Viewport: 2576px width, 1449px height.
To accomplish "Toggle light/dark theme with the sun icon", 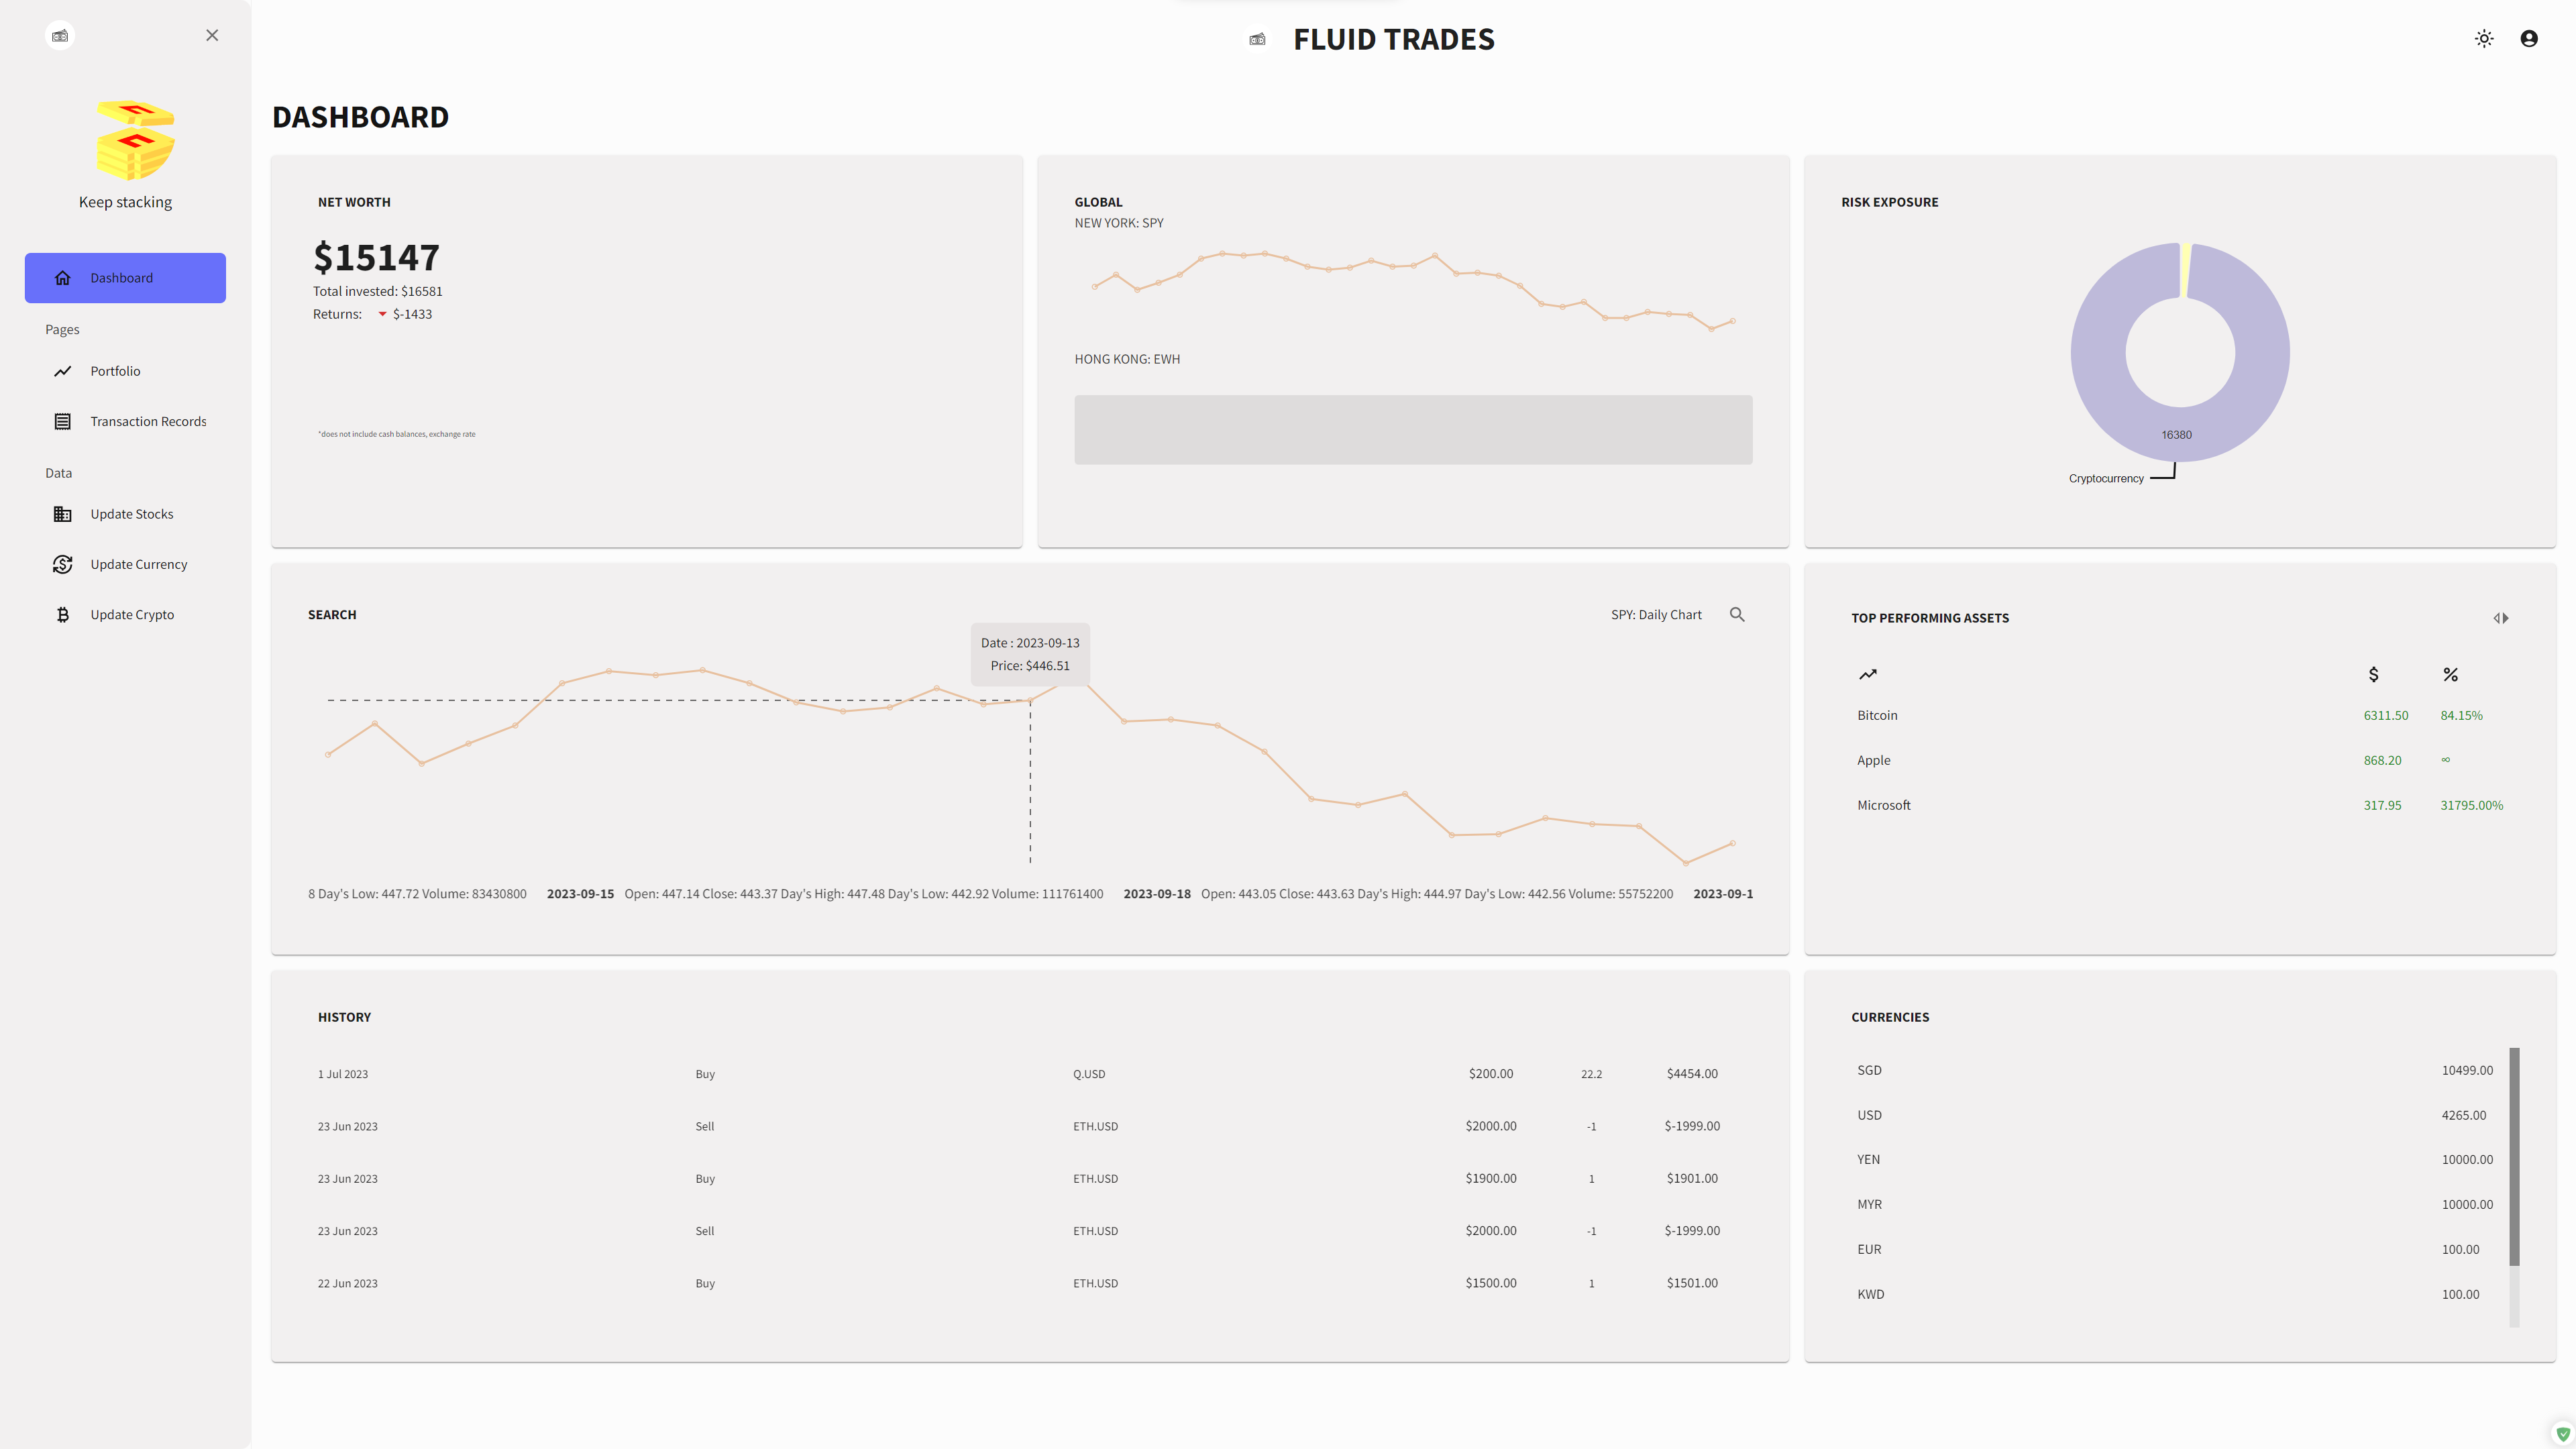I will [2484, 38].
